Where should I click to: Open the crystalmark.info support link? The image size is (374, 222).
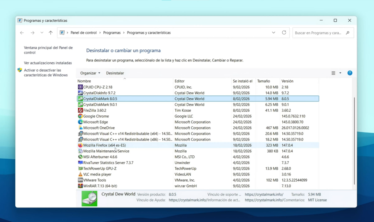[264, 194]
